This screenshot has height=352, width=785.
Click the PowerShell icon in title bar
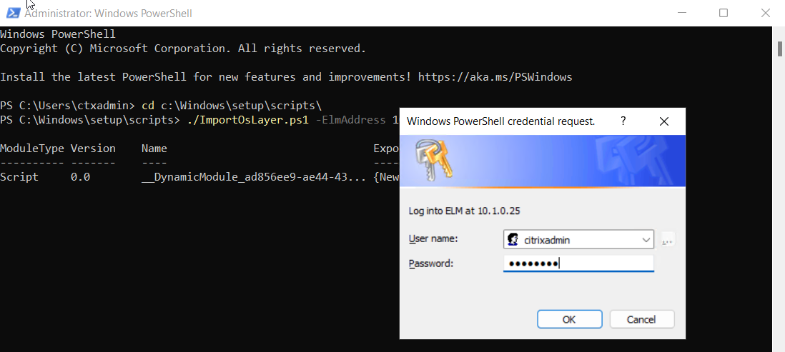coord(12,13)
